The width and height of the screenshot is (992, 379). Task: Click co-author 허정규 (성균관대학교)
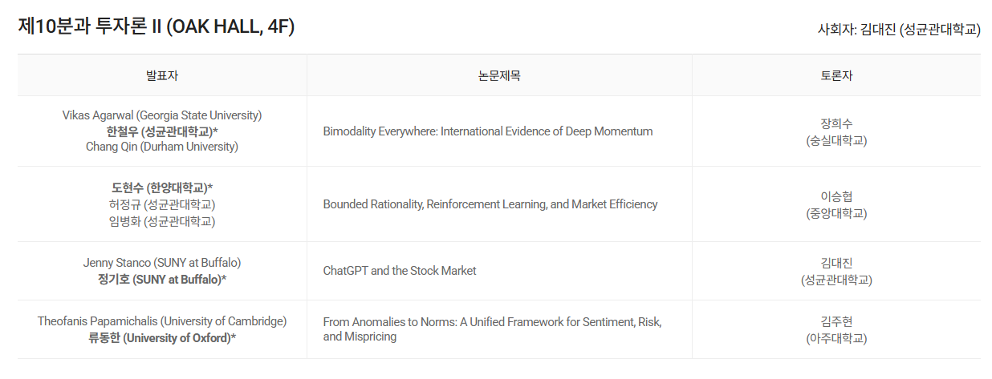(162, 204)
